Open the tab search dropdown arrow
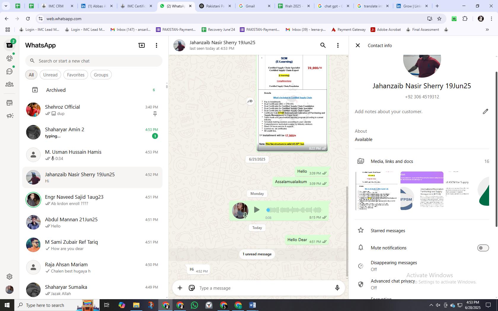Image resolution: width=498 pixels, height=311 pixels. (6, 6)
